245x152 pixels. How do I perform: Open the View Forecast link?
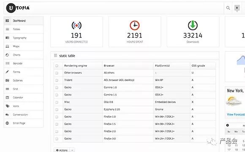[x=236, y=114]
